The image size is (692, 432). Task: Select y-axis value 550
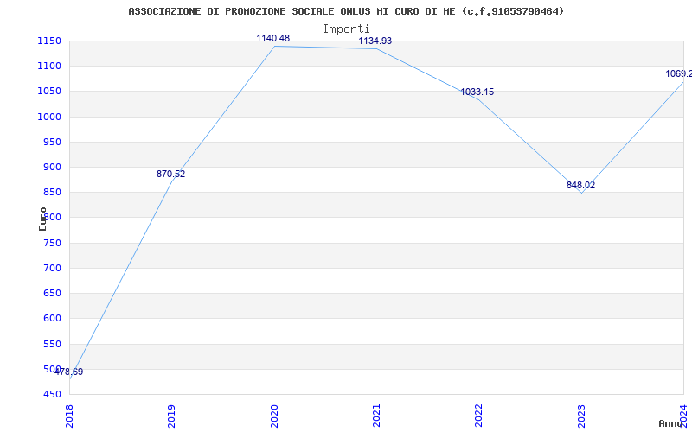pos(53,344)
